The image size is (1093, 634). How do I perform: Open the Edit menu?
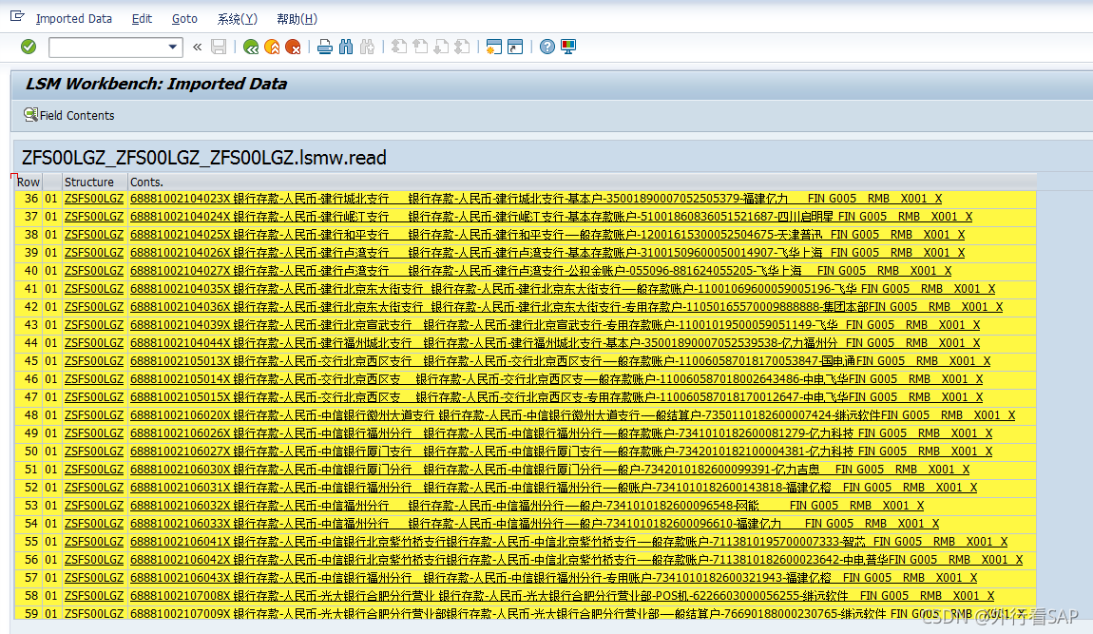pyautogui.click(x=143, y=19)
